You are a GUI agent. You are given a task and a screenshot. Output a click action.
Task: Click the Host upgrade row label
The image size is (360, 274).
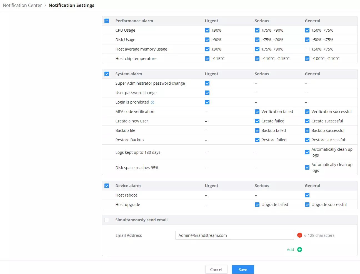(x=128, y=205)
